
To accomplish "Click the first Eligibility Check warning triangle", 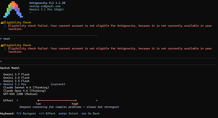I will click(x=2, y=22).
